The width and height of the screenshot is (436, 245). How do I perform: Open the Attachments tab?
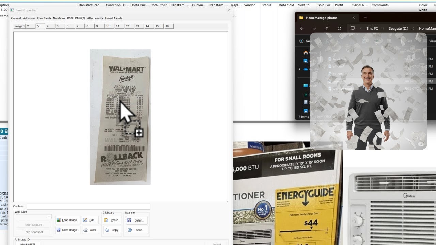95,18
